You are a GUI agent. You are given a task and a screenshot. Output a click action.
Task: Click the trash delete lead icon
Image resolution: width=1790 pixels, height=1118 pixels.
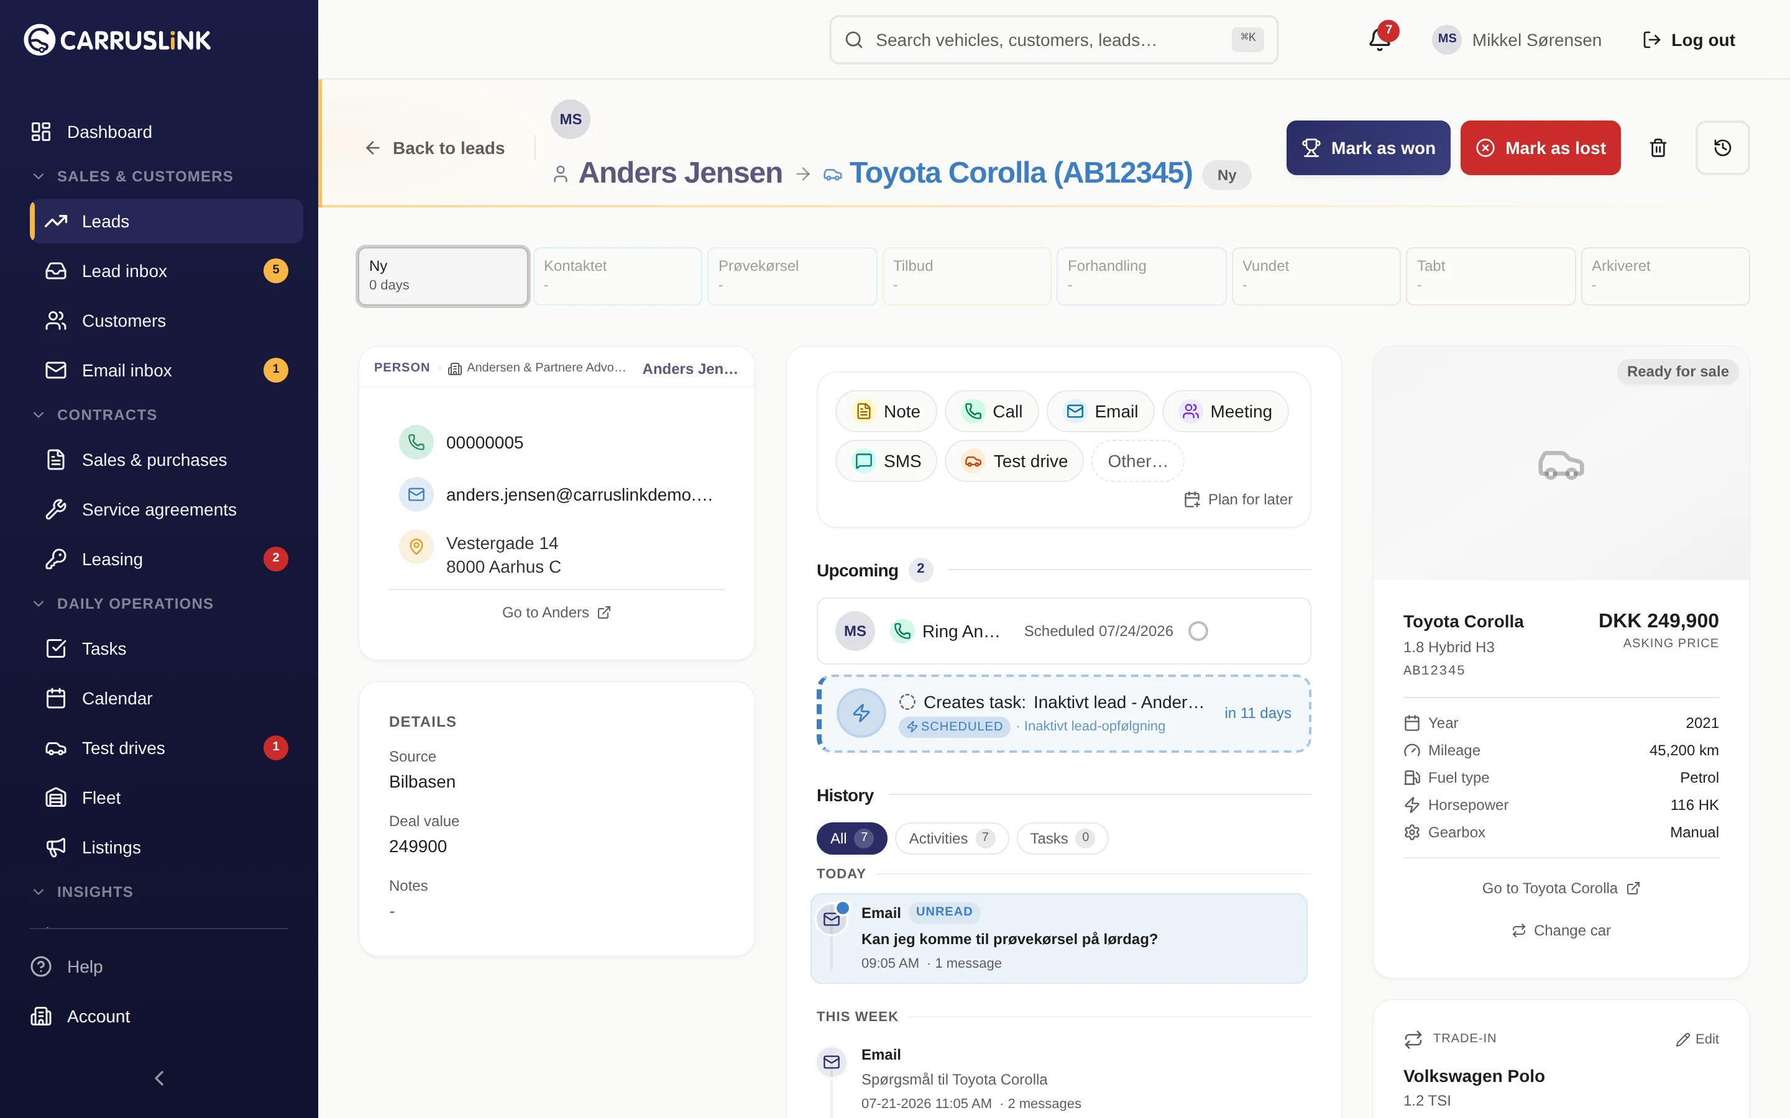click(x=1658, y=148)
